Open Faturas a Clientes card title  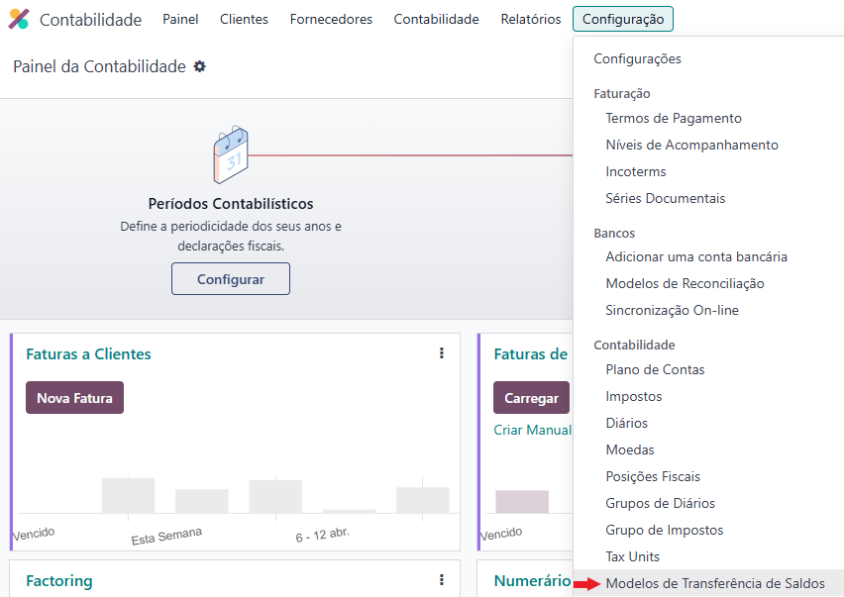(x=88, y=353)
